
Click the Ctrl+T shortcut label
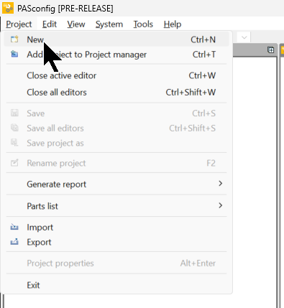tap(204, 55)
